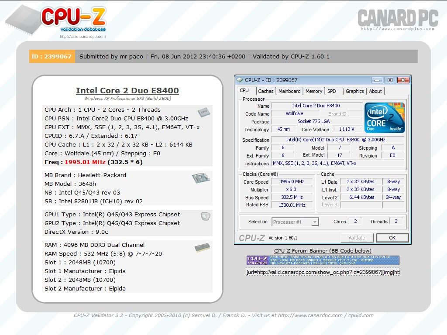
Task: Click the Submitted by mr paco header text
Action: (x=111, y=56)
